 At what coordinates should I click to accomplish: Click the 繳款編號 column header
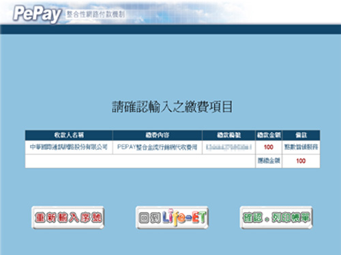[x=228, y=135]
